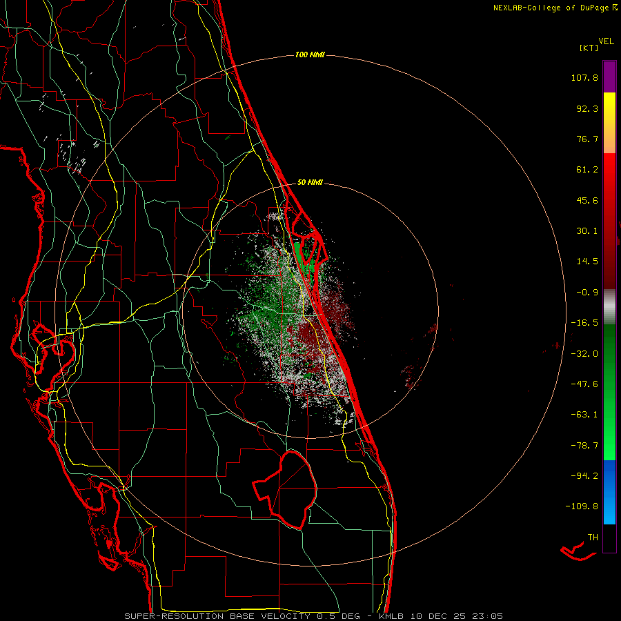Click the -47.6 value on the velocity scale
Viewport: 621px width, 621px height.
pos(584,384)
